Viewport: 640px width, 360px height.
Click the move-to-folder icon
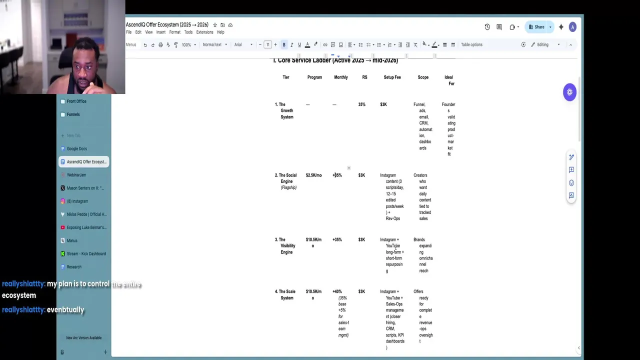tap(222, 25)
